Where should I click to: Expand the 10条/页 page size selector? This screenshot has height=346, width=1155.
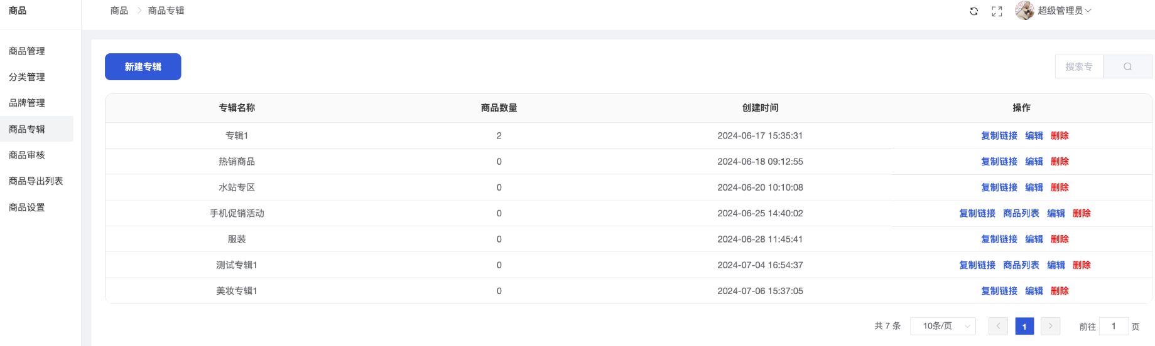click(943, 326)
